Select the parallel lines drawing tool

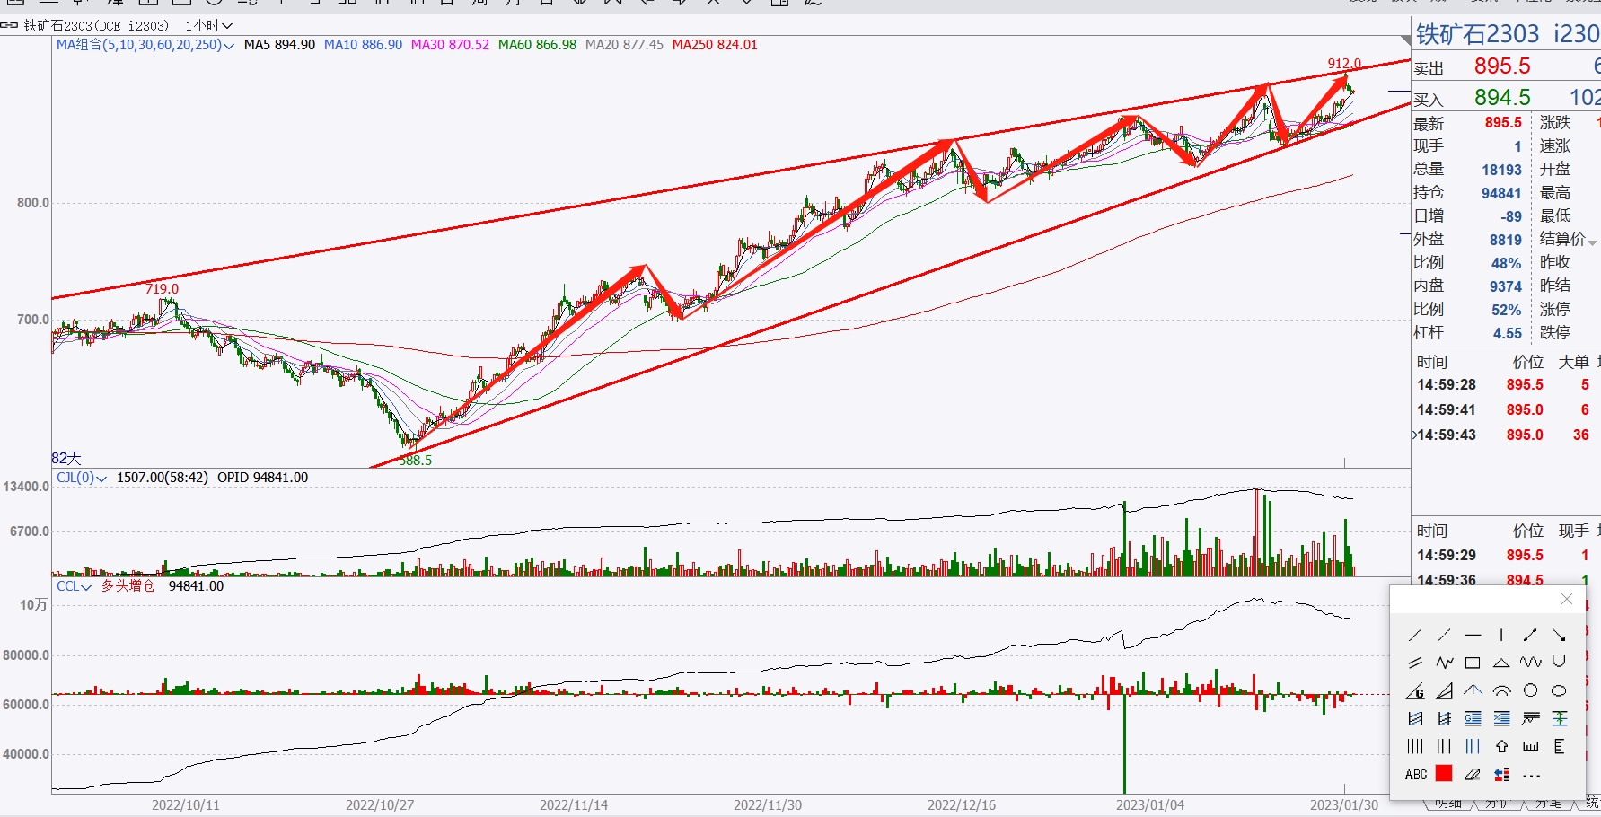coord(1415,663)
